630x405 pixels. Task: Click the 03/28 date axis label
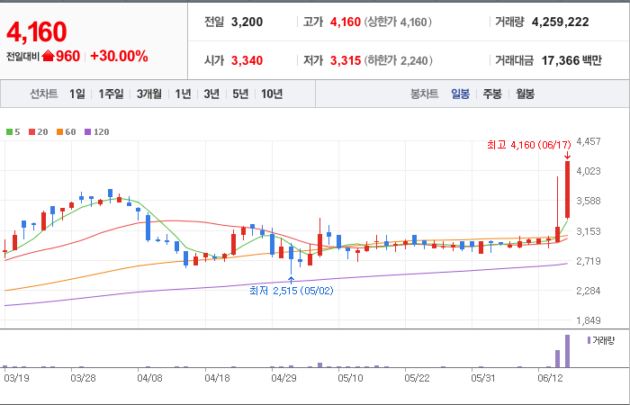[83, 379]
